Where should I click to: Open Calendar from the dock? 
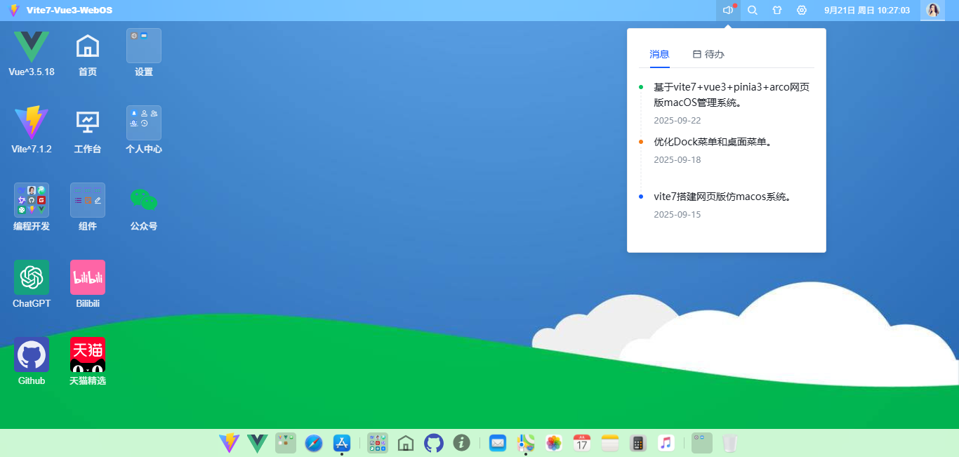point(582,443)
